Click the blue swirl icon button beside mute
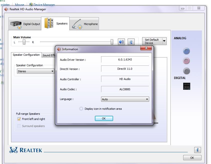 tap(131, 42)
